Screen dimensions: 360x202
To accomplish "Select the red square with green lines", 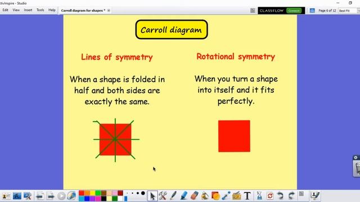I will (x=115, y=140).
